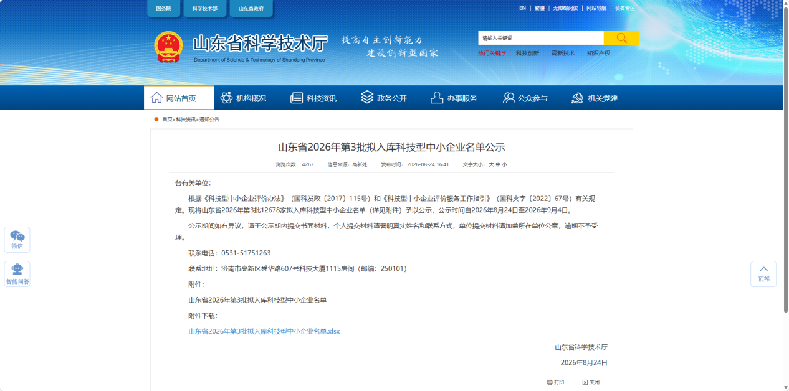Open the 办事服务 navigation menu
789x391 pixels.
454,98
